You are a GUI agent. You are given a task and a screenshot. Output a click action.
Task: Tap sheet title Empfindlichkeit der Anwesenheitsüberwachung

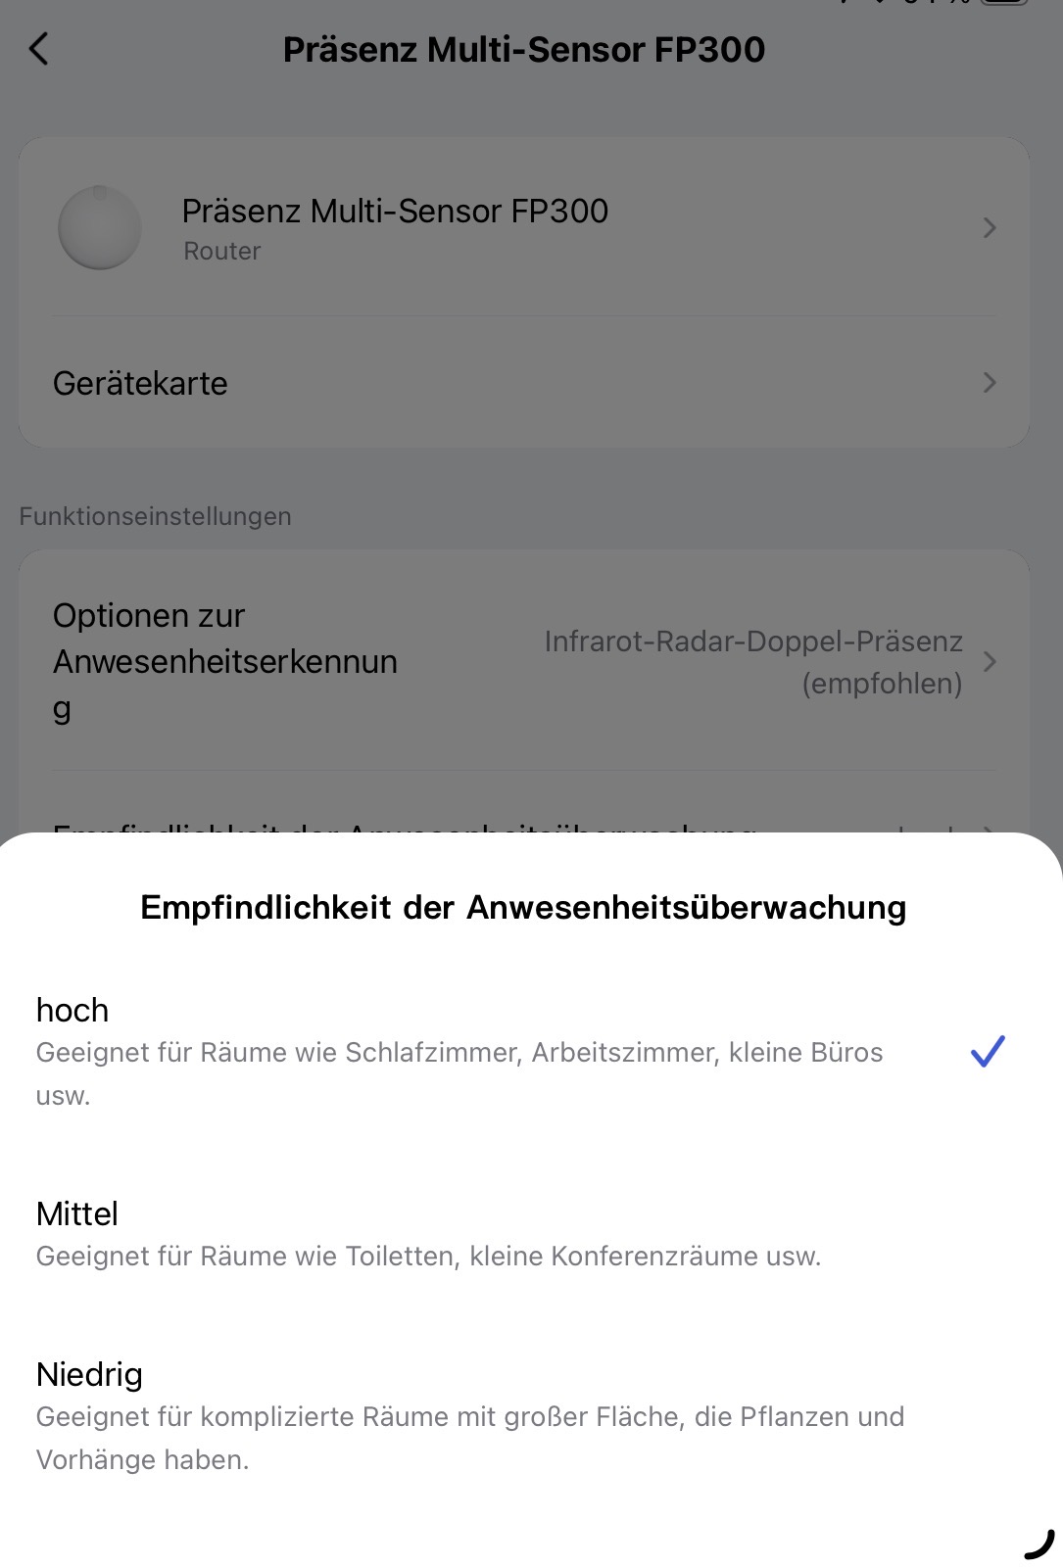coord(523,908)
